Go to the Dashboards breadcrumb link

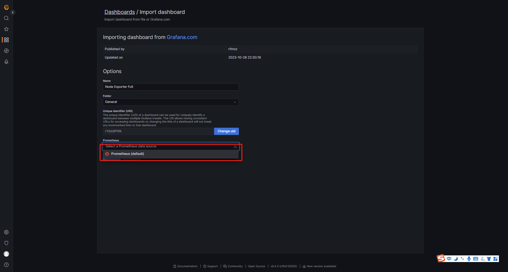120,12
